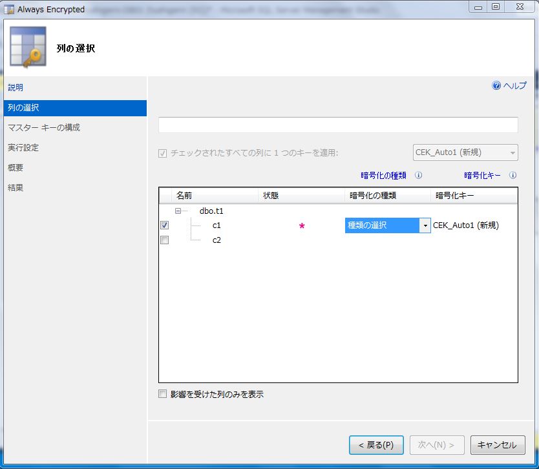Click the 暗号化キー blue link
The width and height of the screenshot is (539, 469).
coord(482,176)
